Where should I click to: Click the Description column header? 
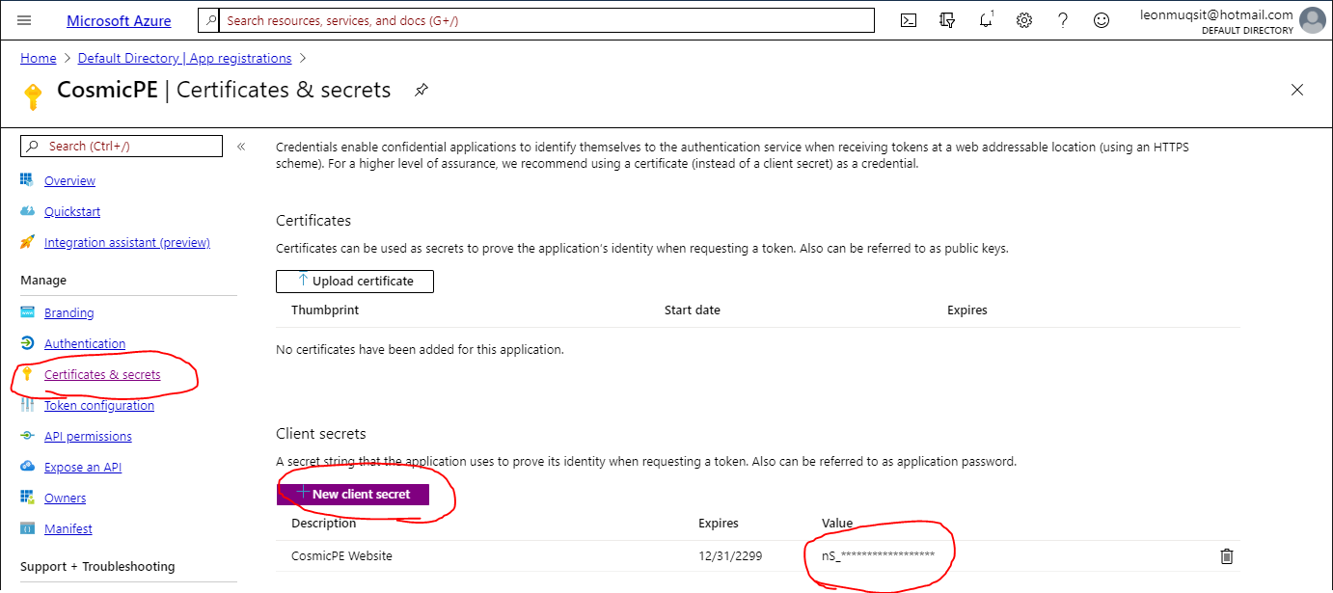click(x=324, y=523)
